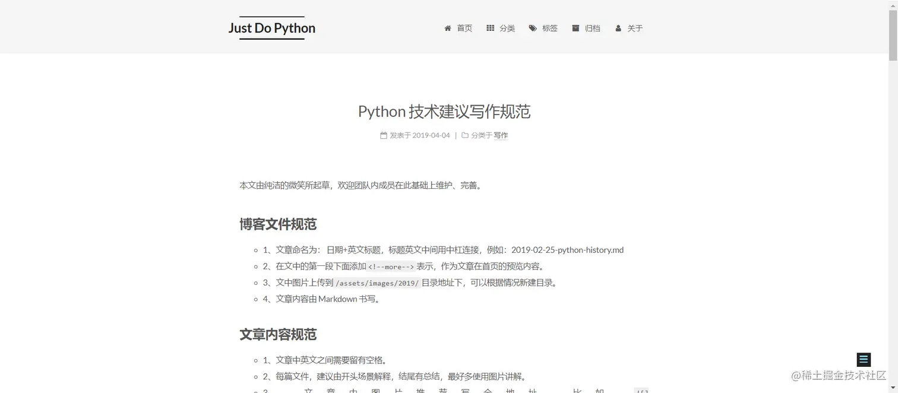Viewport: 898px width, 393px height.
Task: Click the home icon beside 首页
Action: [x=448, y=28]
